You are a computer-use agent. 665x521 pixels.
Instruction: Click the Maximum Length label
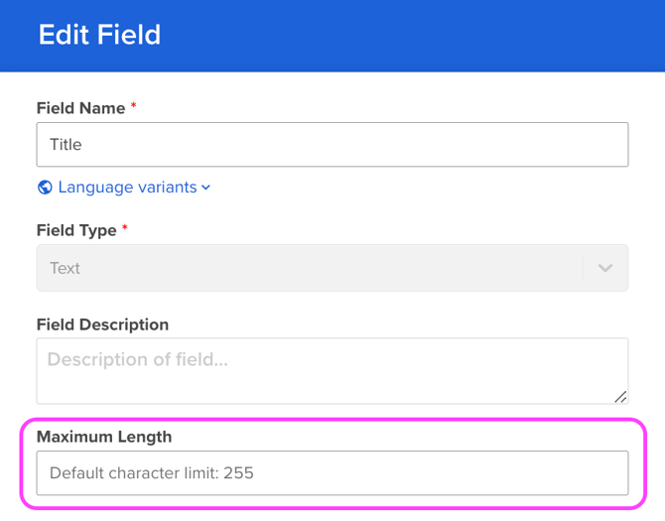coord(104,437)
